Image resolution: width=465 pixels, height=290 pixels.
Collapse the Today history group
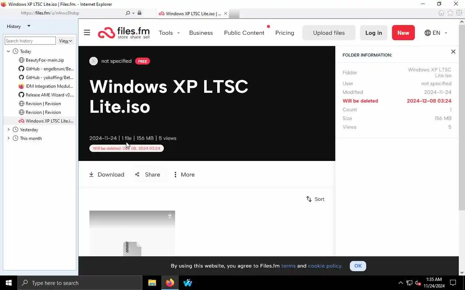coord(8,51)
